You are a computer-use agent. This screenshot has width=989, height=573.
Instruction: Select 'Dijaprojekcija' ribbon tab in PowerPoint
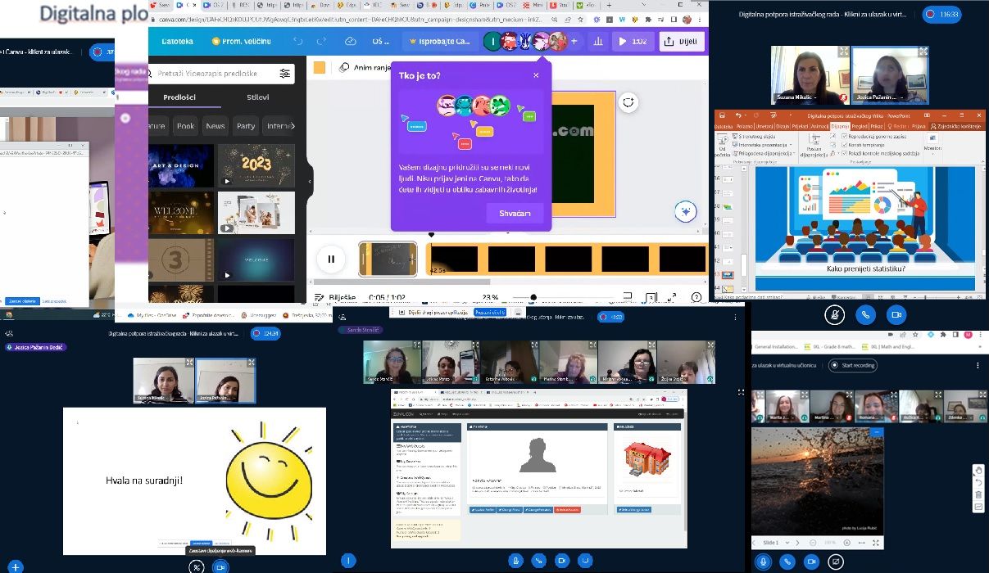point(840,127)
